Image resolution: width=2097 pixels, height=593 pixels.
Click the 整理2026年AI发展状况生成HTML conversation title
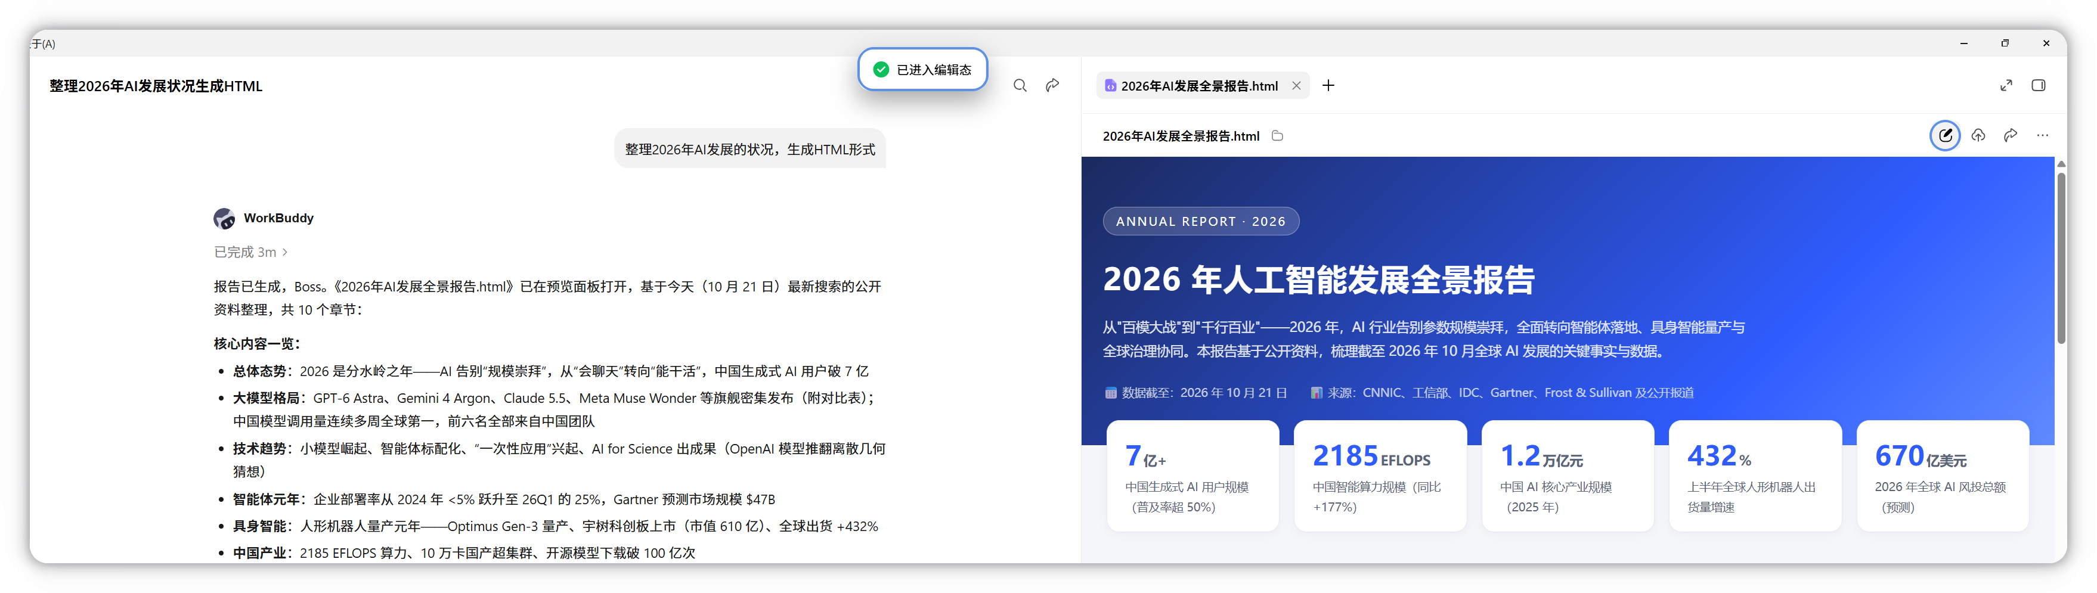point(156,86)
